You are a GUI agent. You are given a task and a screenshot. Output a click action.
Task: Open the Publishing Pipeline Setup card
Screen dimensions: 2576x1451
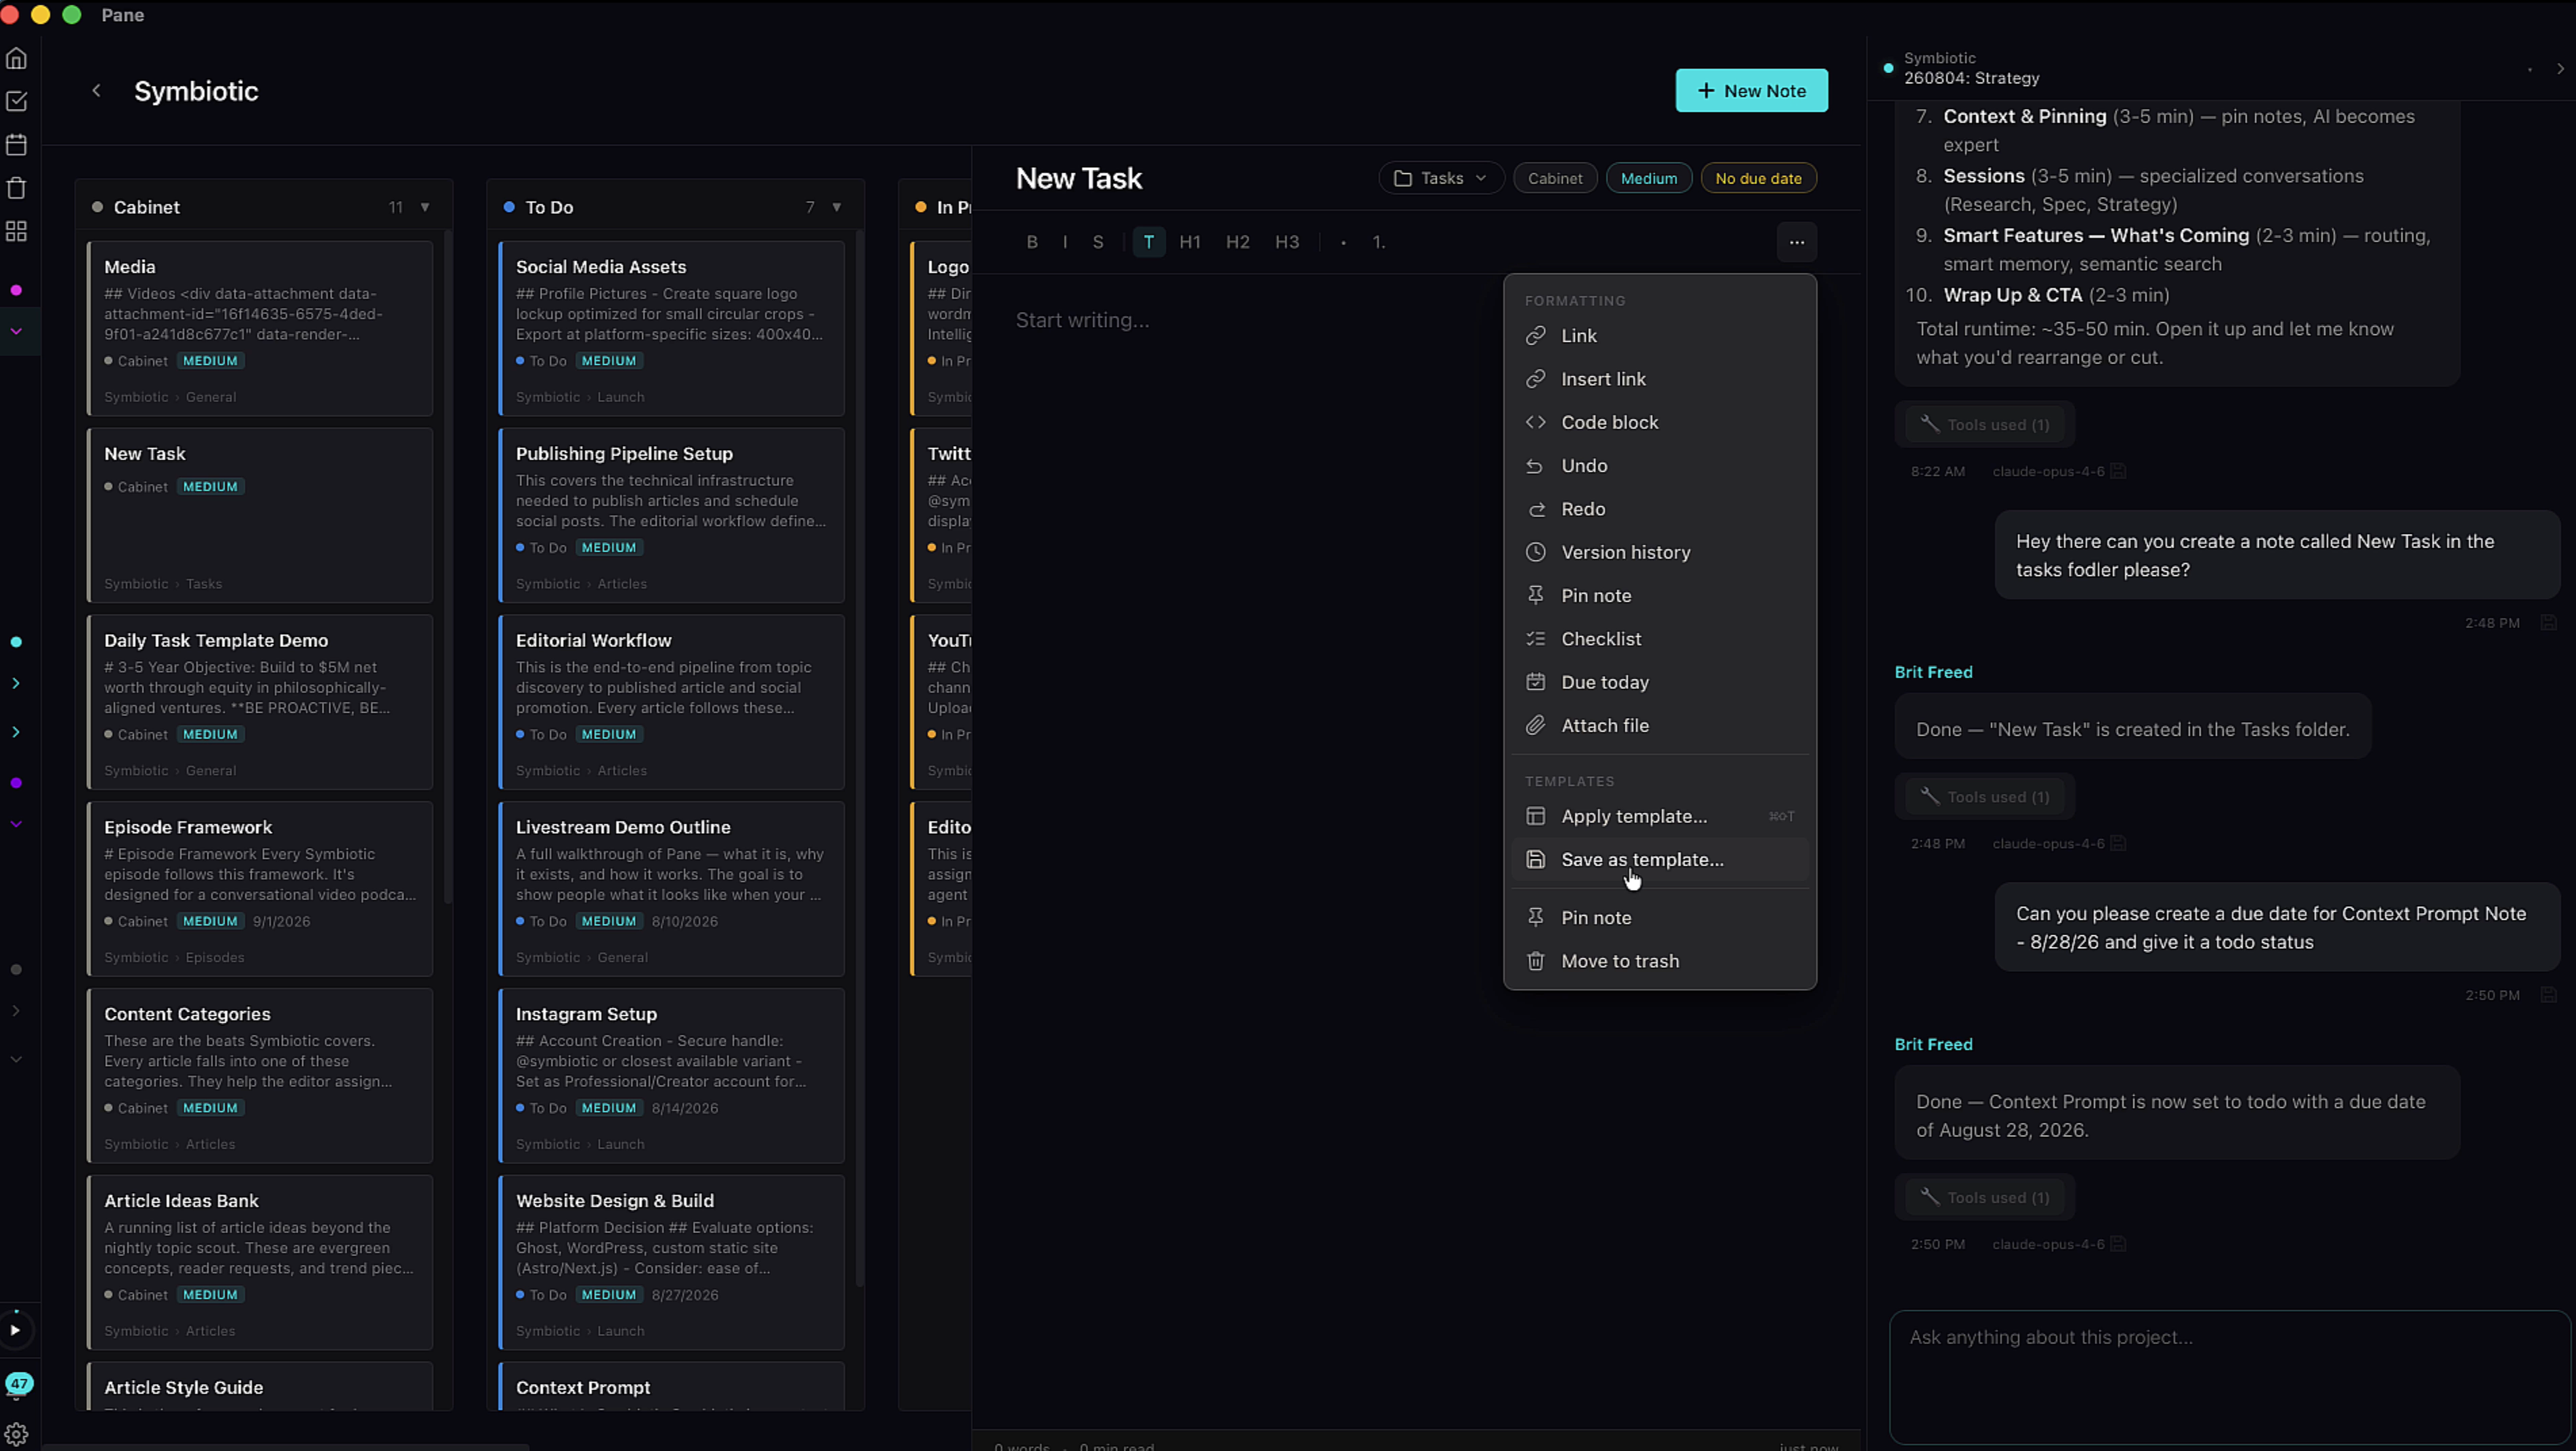(x=671, y=516)
